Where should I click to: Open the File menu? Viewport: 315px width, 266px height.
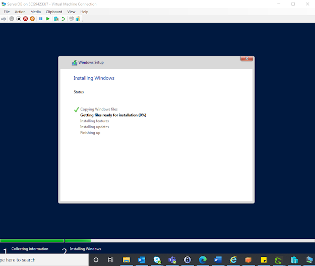tap(7, 12)
